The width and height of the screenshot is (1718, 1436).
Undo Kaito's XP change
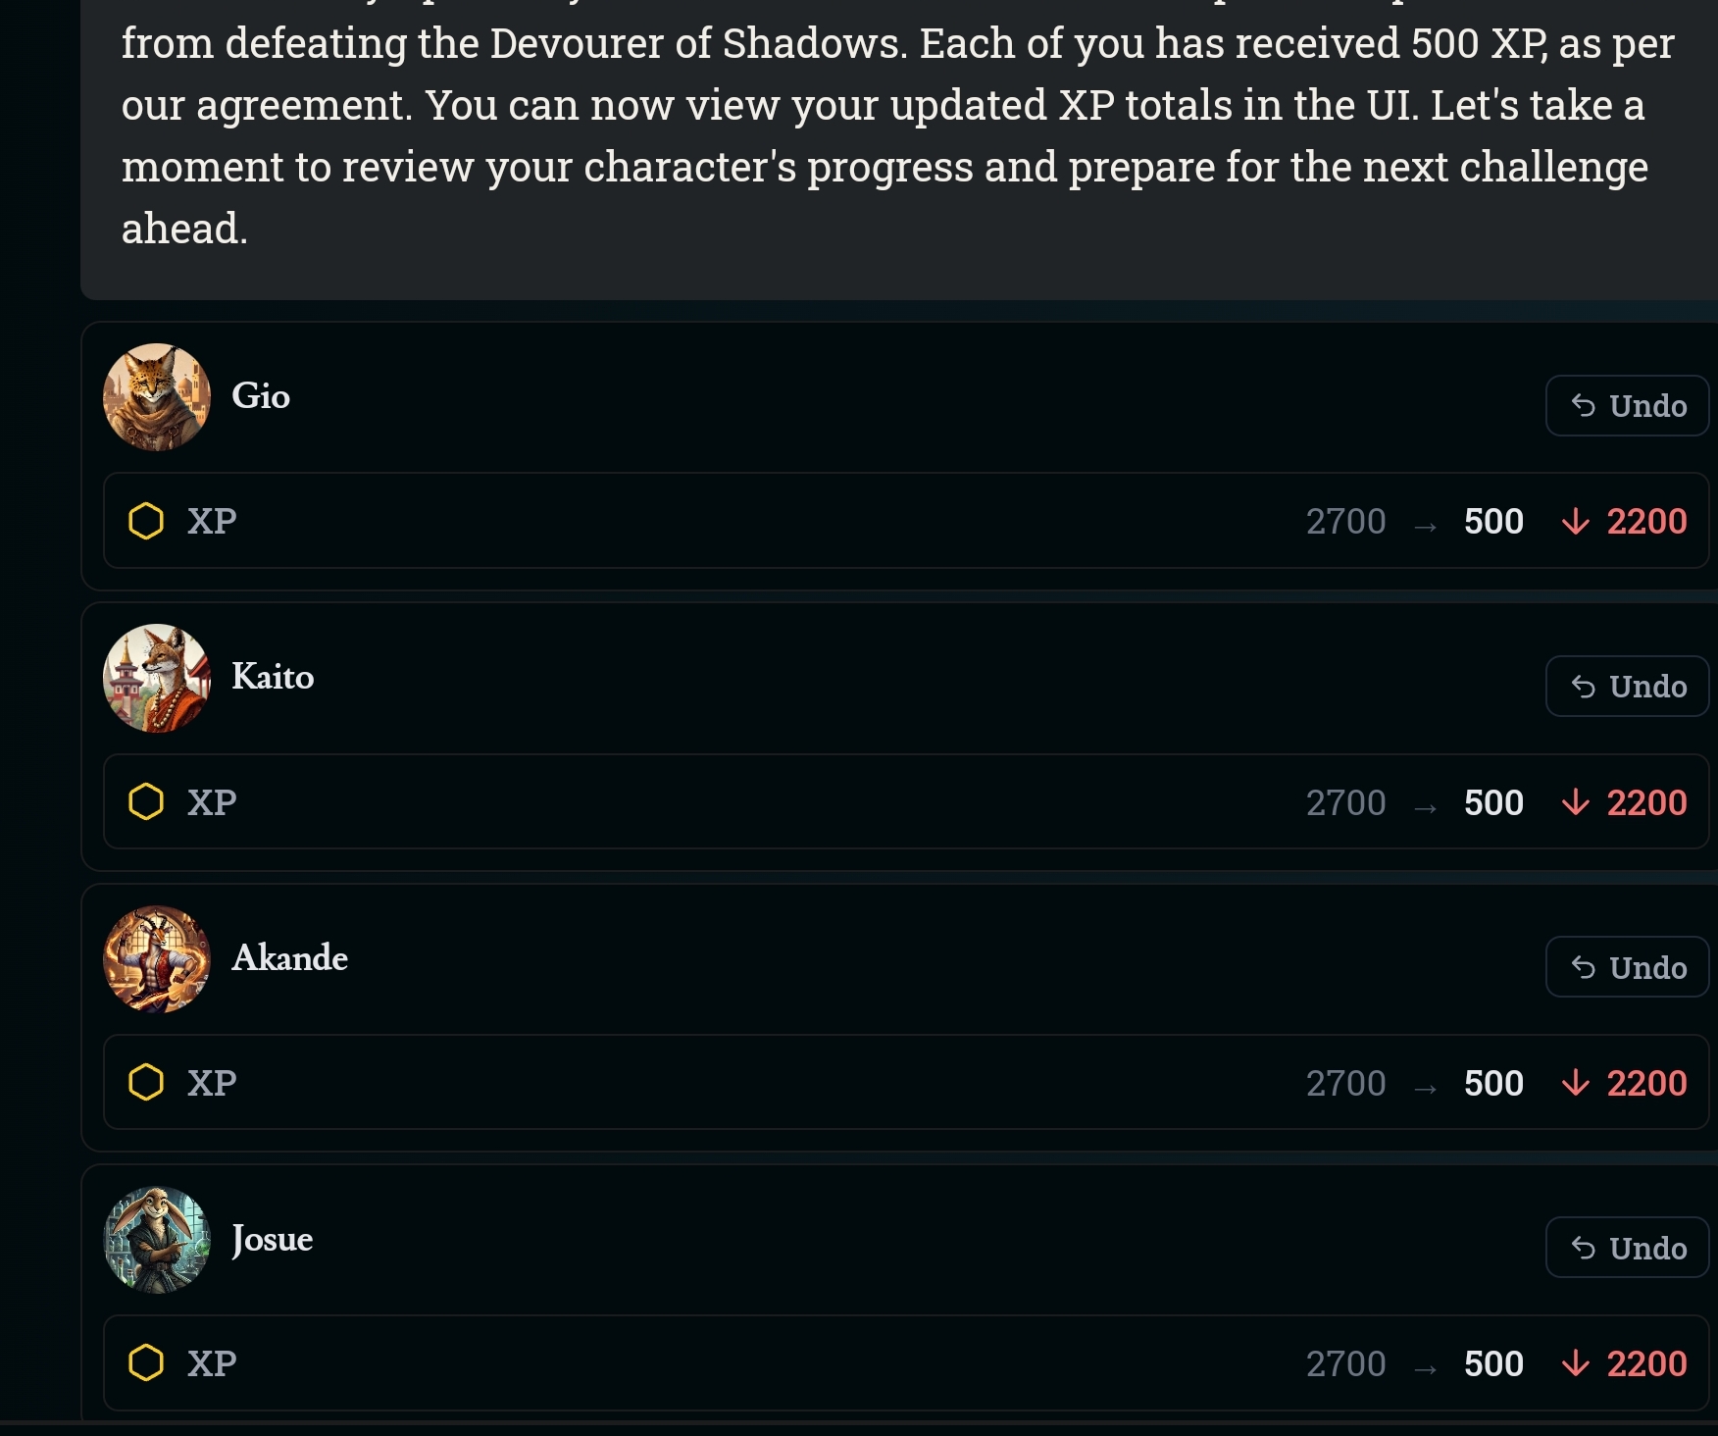point(1628,686)
